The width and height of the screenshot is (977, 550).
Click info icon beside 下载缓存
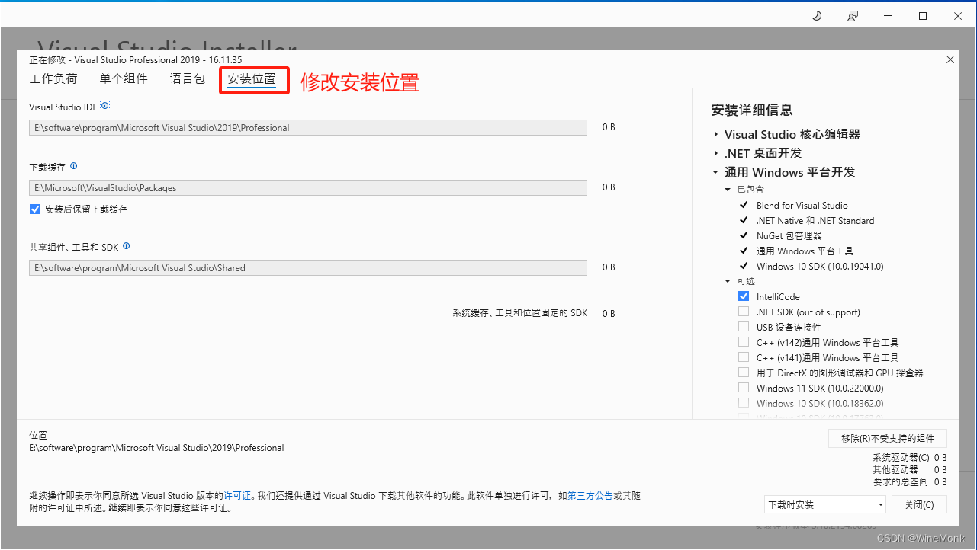click(74, 166)
